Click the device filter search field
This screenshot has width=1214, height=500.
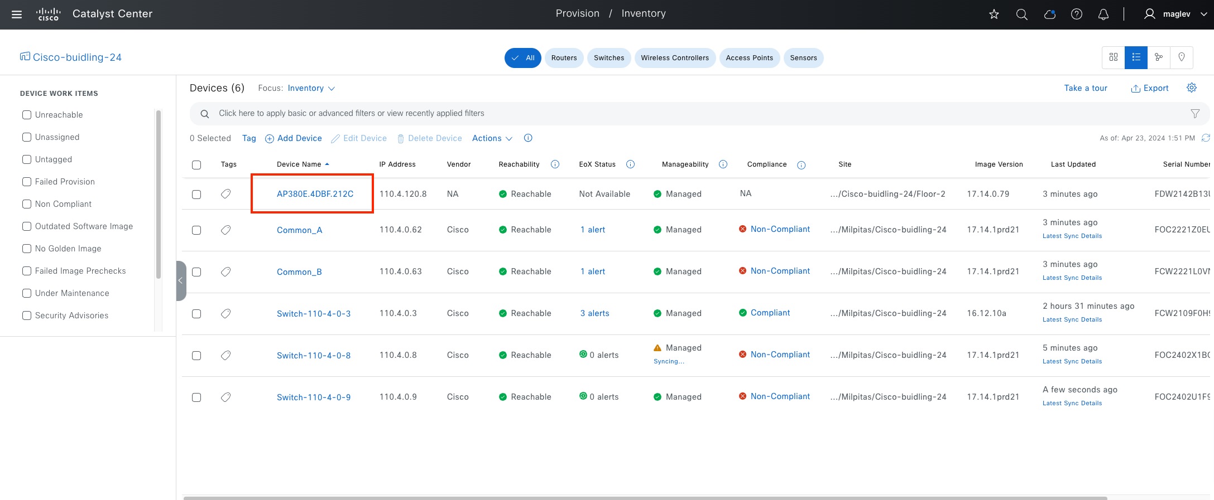click(x=692, y=114)
